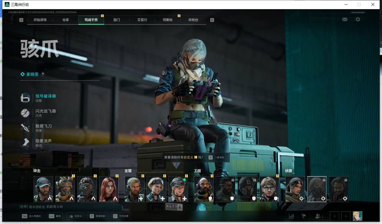Open the squad members icon
The image size is (382, 224).
319,216
